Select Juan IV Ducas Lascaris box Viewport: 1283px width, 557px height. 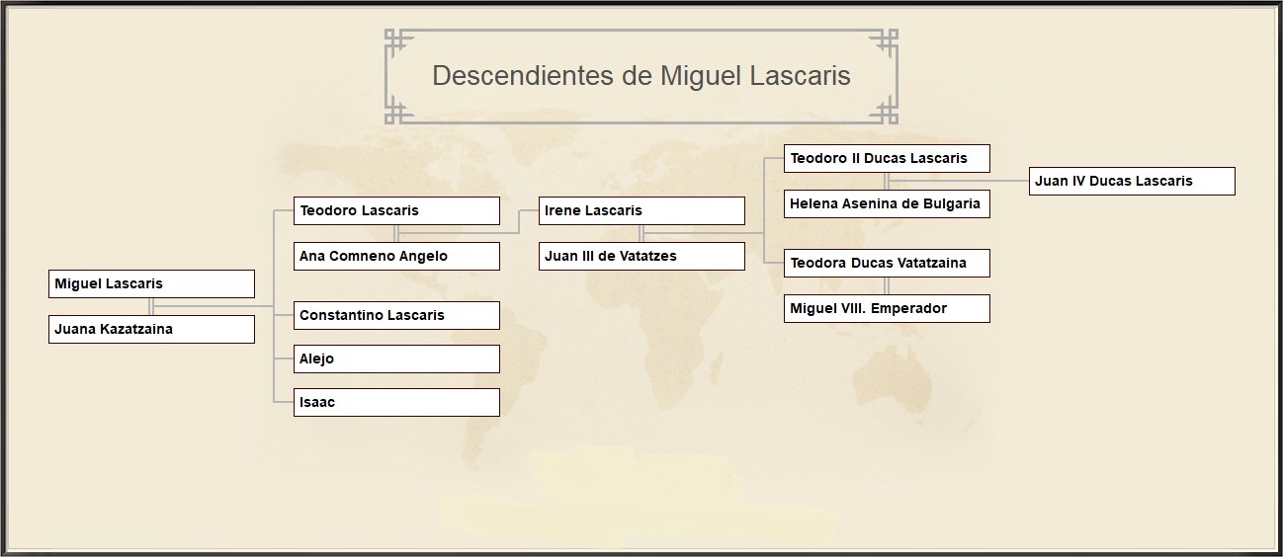tap(1132, 181)
